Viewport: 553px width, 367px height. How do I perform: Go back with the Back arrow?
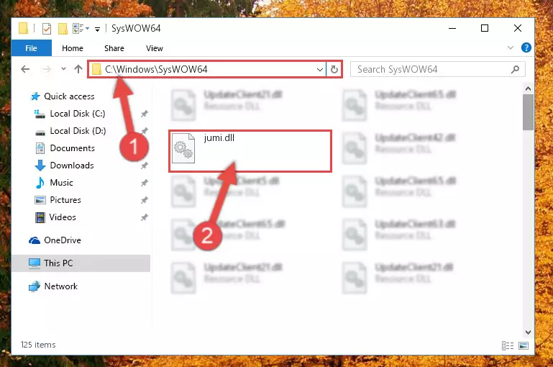coord(25,69)
